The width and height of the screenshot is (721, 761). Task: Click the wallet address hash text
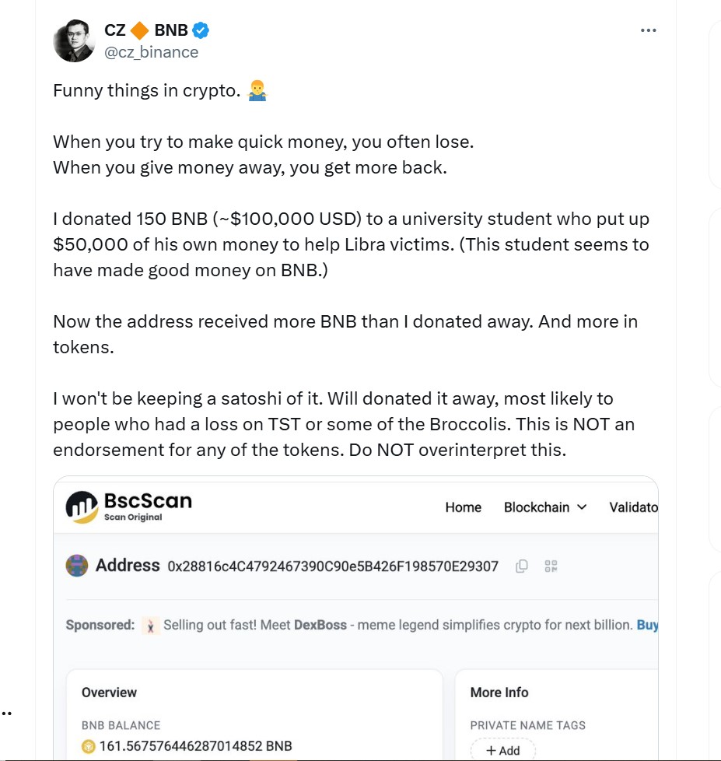[x=333, y=566]
